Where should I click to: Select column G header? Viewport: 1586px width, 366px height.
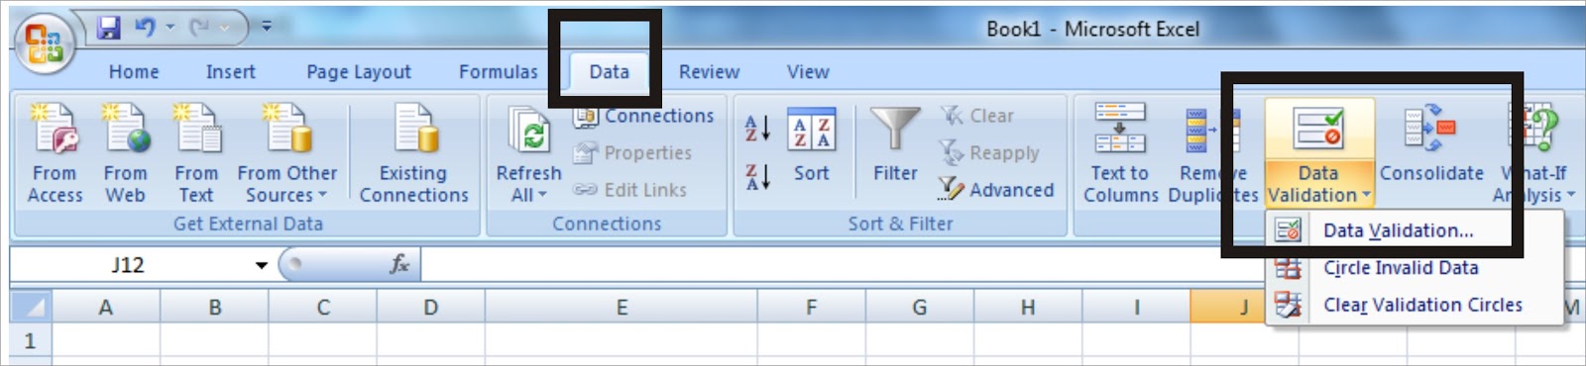click(x=919, y=308)
